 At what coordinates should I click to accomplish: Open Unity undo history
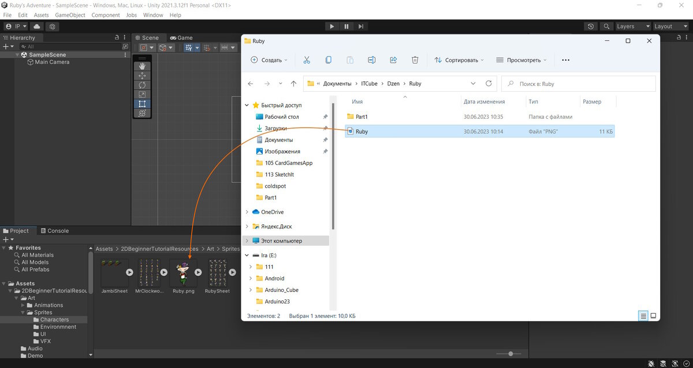pyautogui.click(x=591, y=27)
